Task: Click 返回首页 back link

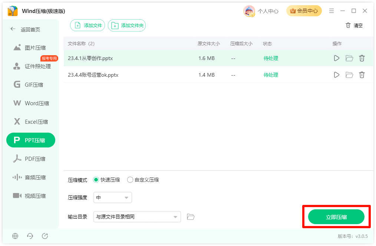Action: point(25,30)
